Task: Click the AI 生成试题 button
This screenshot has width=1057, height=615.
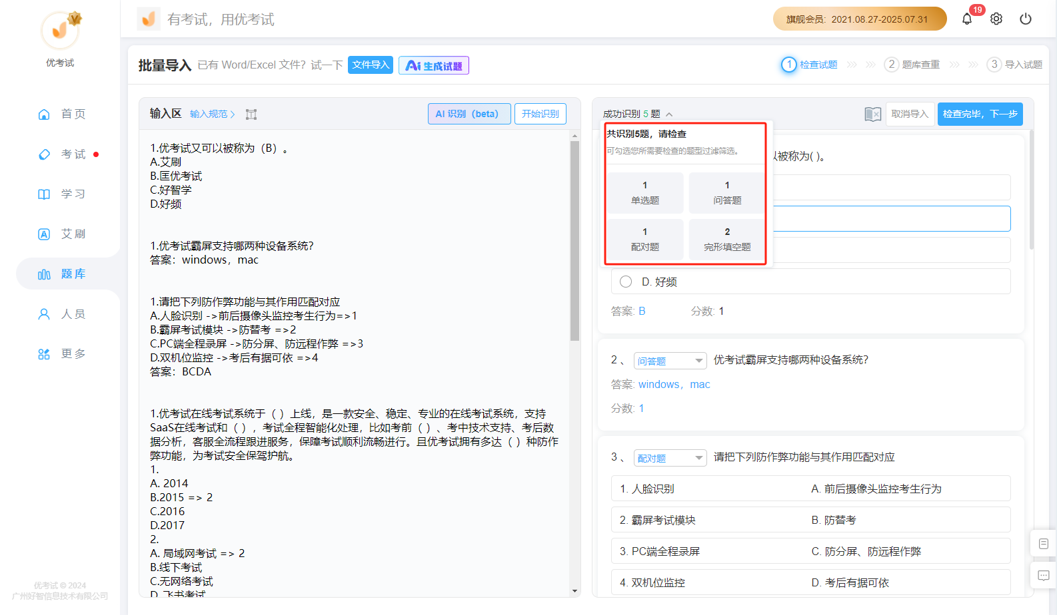Action: tap(434, 65)
